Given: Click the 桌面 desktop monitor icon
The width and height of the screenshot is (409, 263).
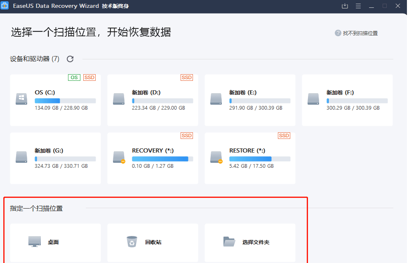Looking at the screenshot, I should pos(35,242).
